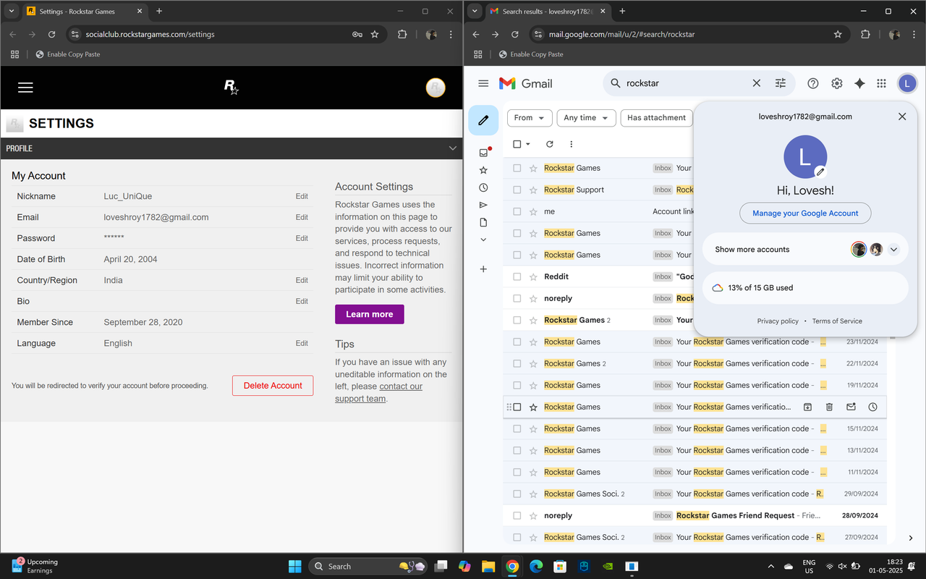
Task: Edit the Nickname Luc_UniQue
Action: pos(302,196)
